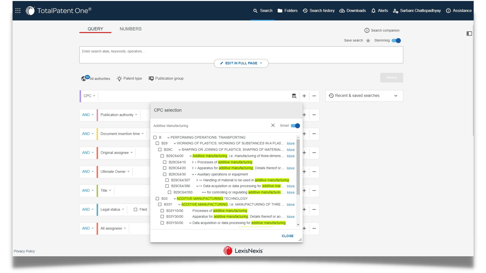Open Publication group icon
Screen dimensions: 486x273
151,79
